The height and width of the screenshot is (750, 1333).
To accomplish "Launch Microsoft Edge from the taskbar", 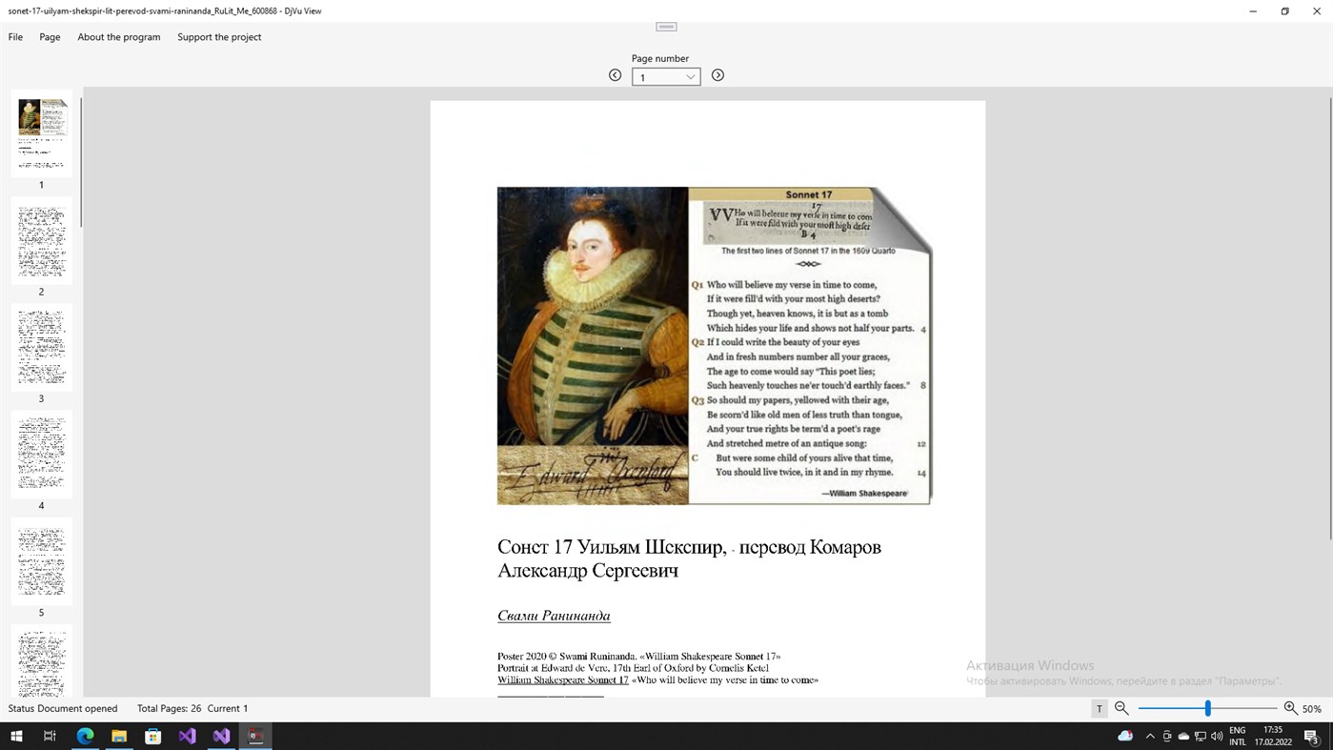I will (85, 736).
